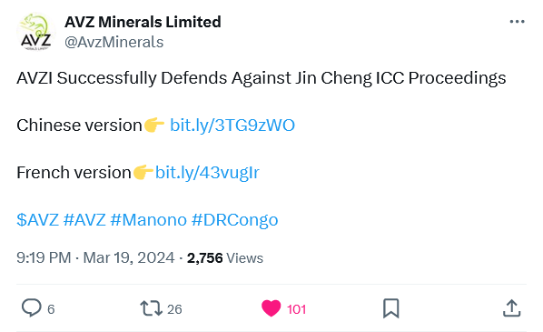Visit the @AvzMinerals handle
This screenshot has width=543, height=332.
(114, 43)
